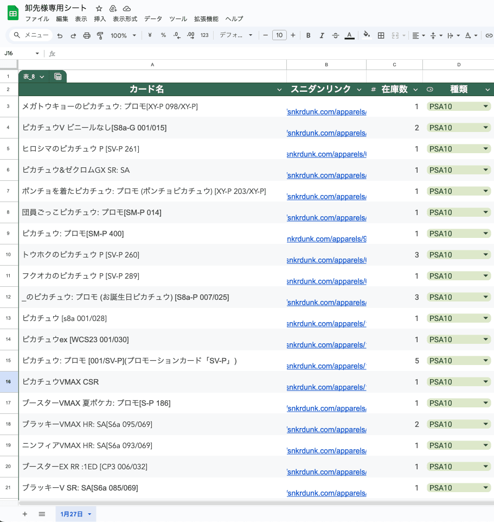The width and height of the screenshot is (494, 522).
Task: Format as percent
Action: [163, 35]
